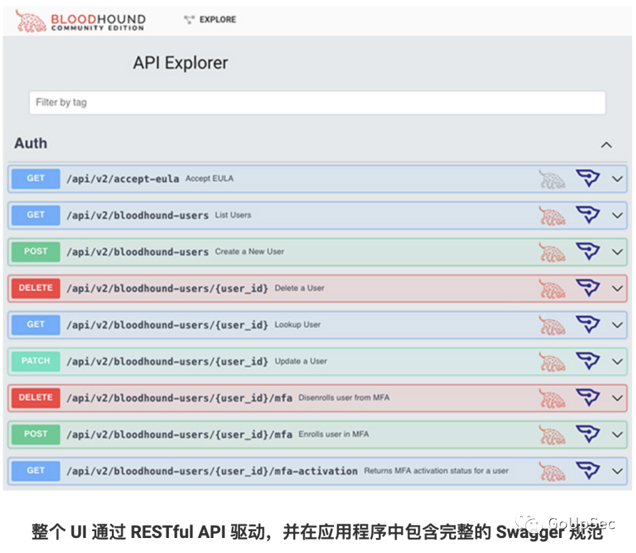Click the 'List Users' description text

233,215
